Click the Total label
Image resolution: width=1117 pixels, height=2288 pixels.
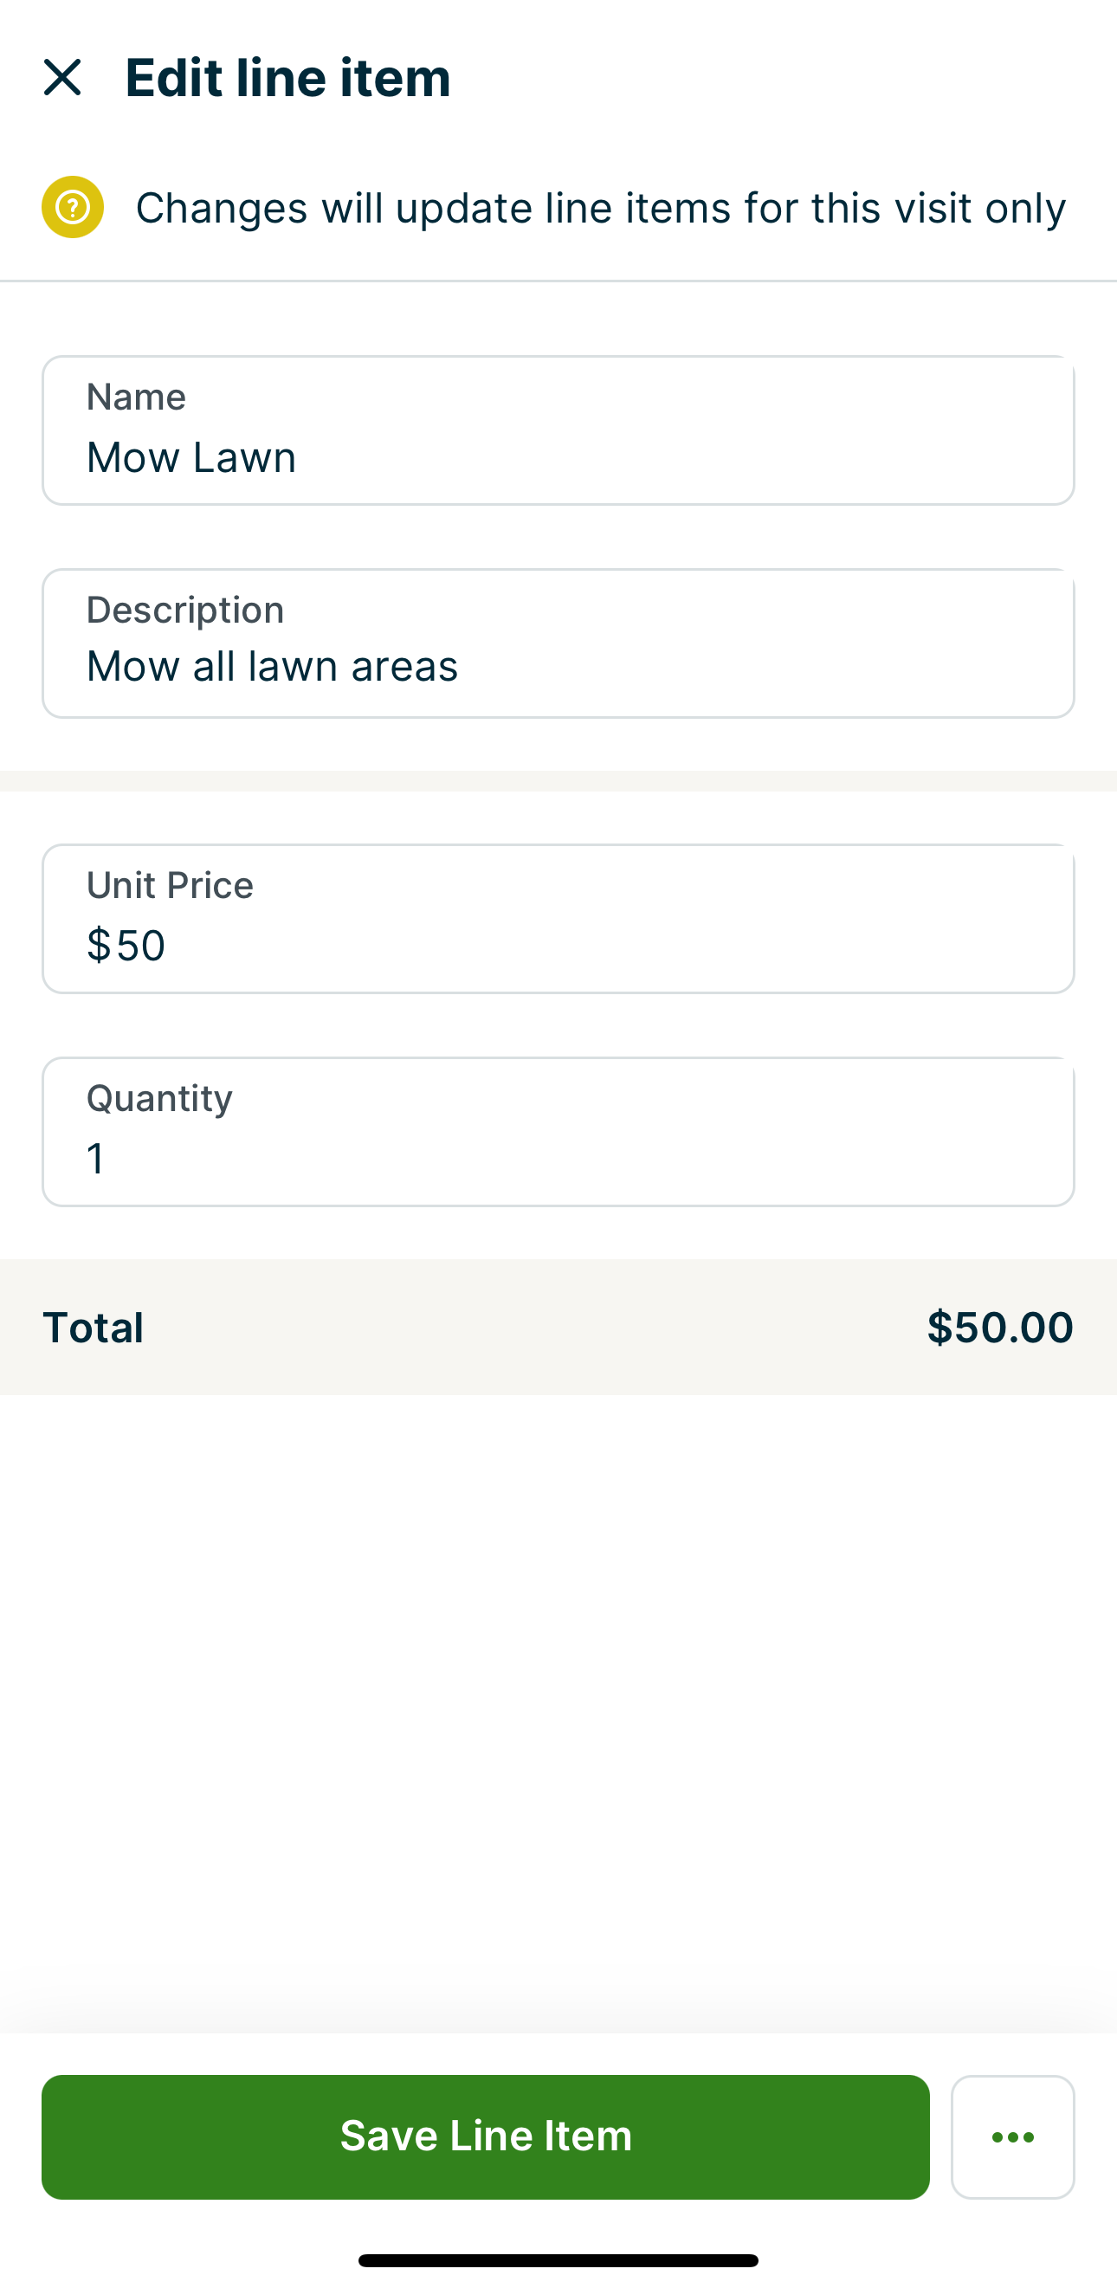pos(94,1327)
